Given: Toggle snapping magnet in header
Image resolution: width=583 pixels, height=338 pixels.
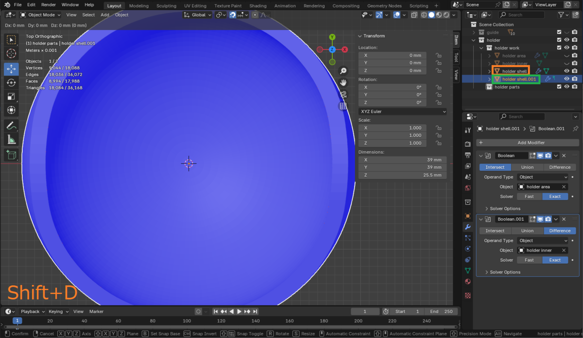Looking at the screenshot, I should pyautogui.click(x=233, y=15).
